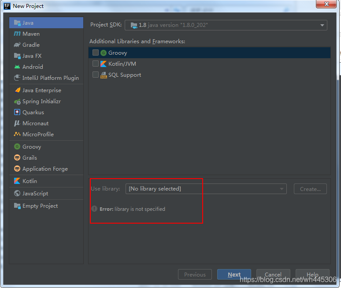The width and height of the screenshot is (341, 288).
Task: Click the Kotlin/JVM framework icon
Action: pyautogui.click(x=104, y=64)
